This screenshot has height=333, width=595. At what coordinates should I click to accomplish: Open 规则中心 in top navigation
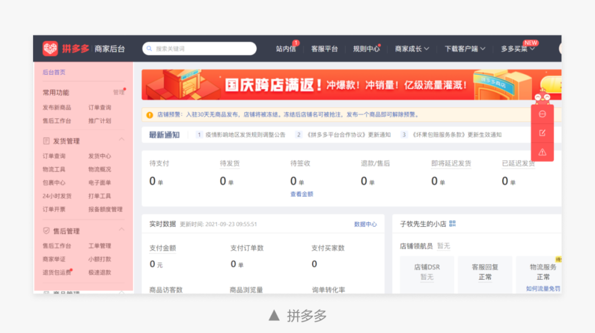pos(366,48)
